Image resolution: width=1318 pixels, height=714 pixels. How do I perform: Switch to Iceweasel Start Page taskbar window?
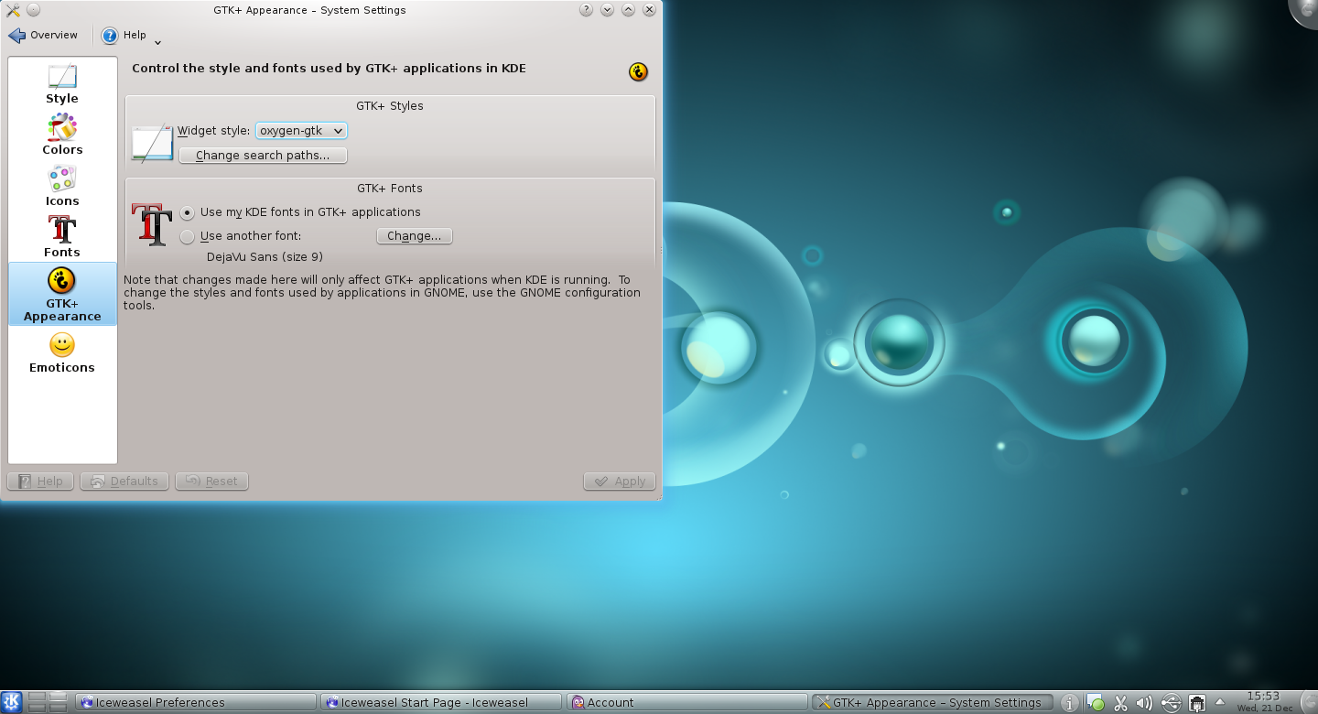pos(441,703)
